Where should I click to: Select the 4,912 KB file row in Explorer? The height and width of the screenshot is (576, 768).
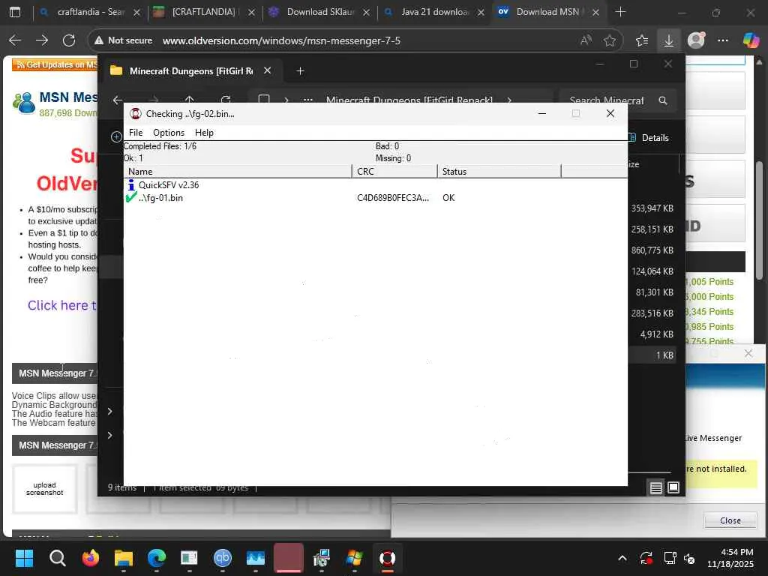click(x=652, y=334)
